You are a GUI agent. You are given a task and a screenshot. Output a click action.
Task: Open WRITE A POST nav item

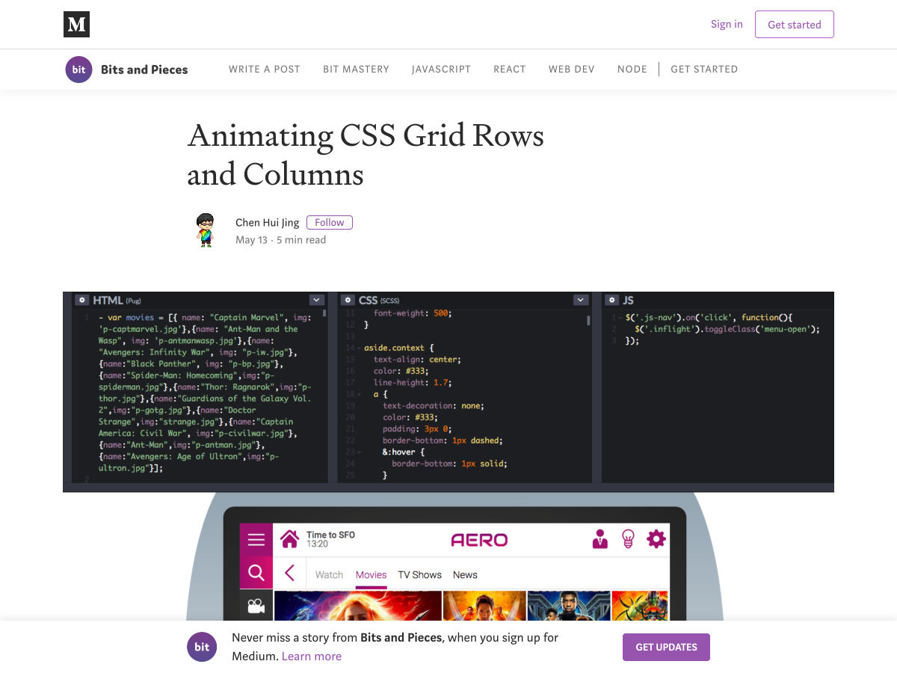tap(265, 69)
